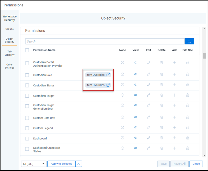Open the All (233) filter dropdown
The image size is (208, 171).
(x=34, y=164)
